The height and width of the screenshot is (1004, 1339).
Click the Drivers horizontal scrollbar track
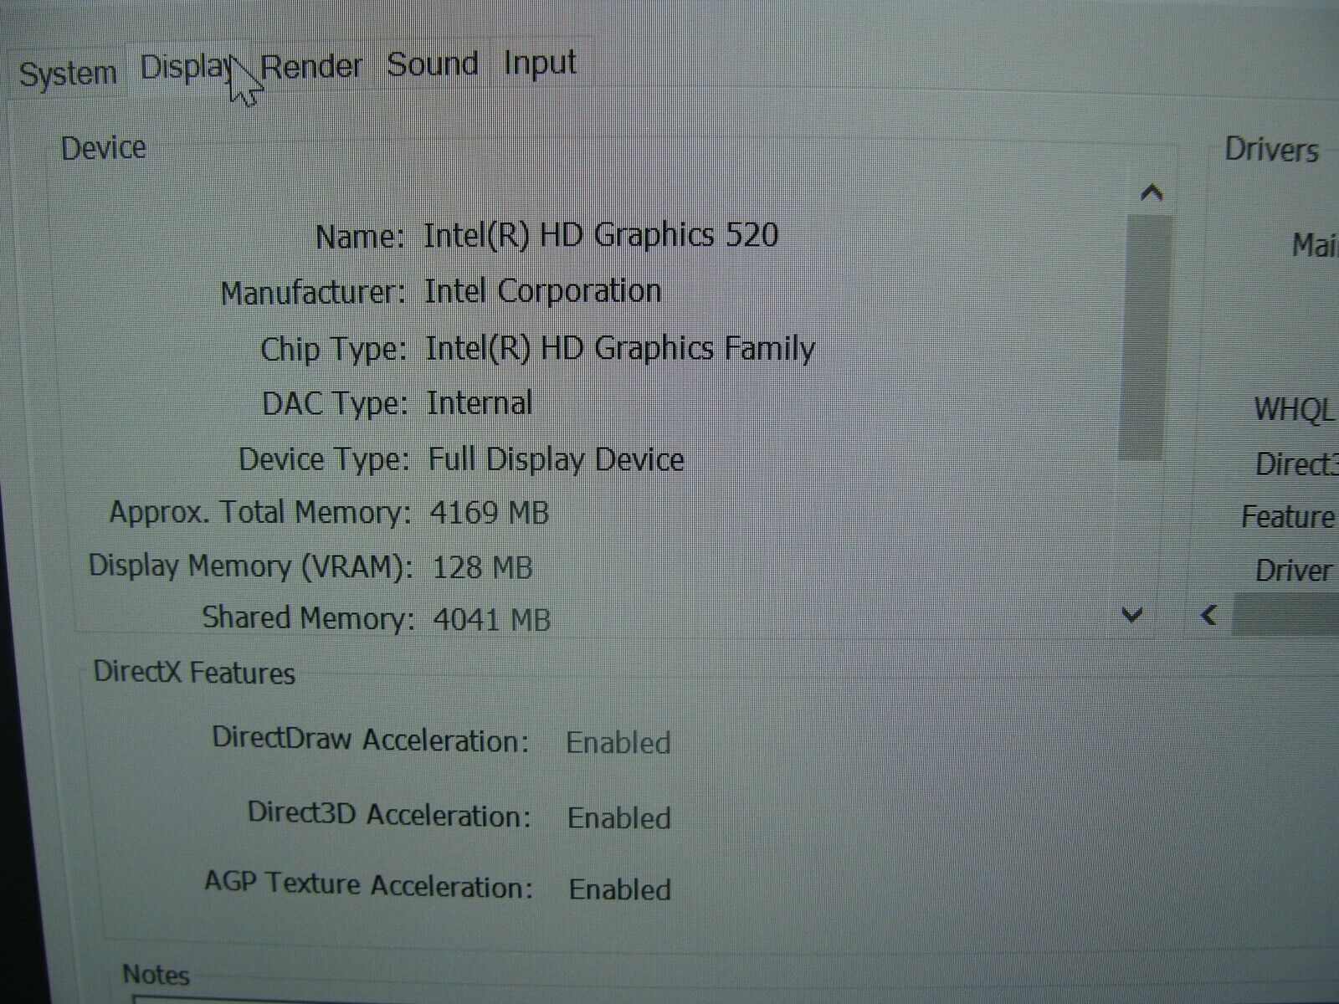(1285, 616)
